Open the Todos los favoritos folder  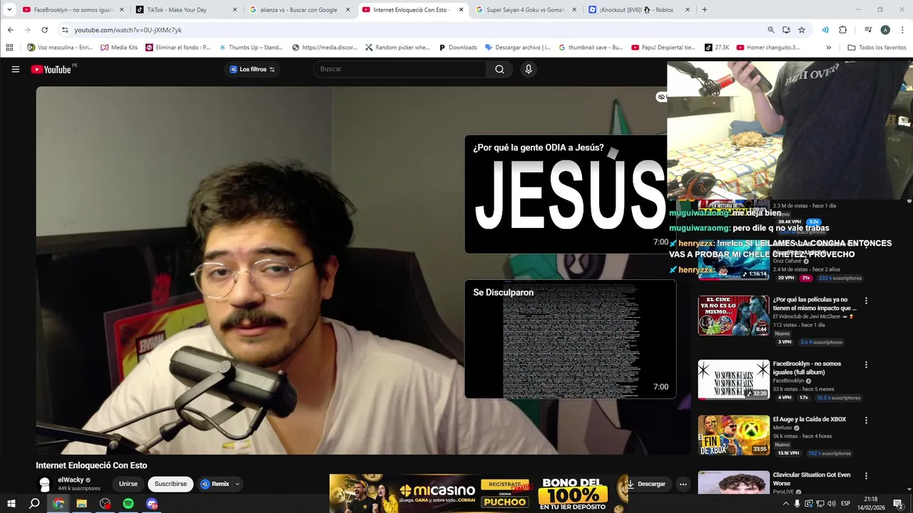(x=877, y=48)
